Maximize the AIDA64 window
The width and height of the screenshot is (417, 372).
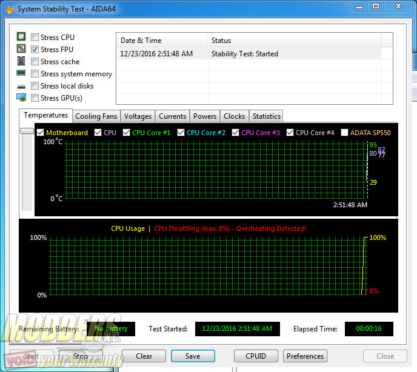(x=376, y=7)
